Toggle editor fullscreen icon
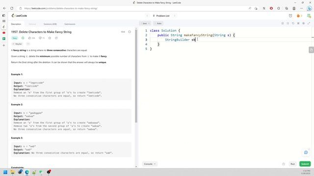The height and width of the screenshot is (176, 314). (x=309, y=23)
